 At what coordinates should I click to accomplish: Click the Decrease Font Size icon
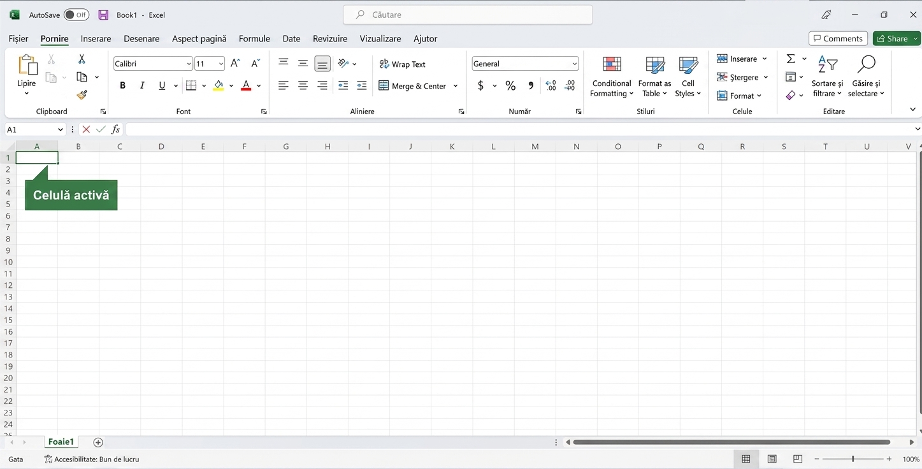click(x=256, y=63)
